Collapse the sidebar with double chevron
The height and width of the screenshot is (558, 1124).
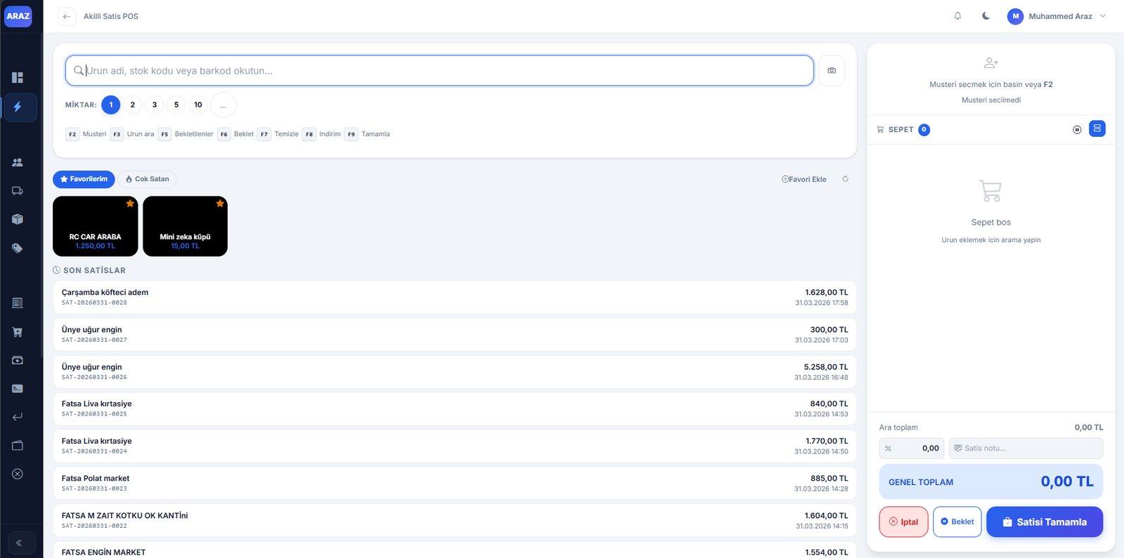(19, 543)
